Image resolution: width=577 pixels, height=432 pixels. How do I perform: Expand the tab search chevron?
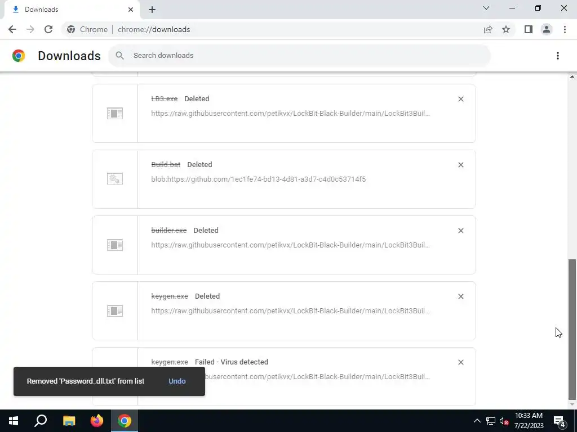click(486, 8)
